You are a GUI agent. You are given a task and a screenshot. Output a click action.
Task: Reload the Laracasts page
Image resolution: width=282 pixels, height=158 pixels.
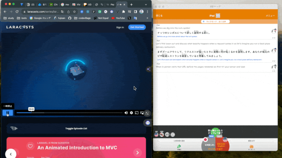[17, 12]
